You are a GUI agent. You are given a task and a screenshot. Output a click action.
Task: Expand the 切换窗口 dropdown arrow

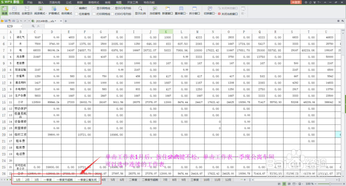click(x=215, y=14)
